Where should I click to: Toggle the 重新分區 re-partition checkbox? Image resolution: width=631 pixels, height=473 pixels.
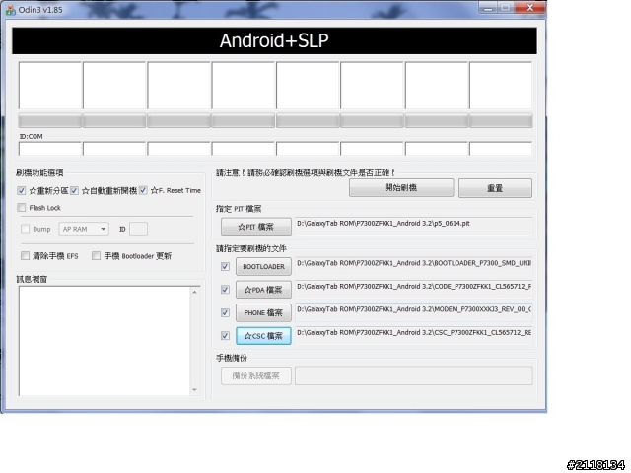click(22, 190)
